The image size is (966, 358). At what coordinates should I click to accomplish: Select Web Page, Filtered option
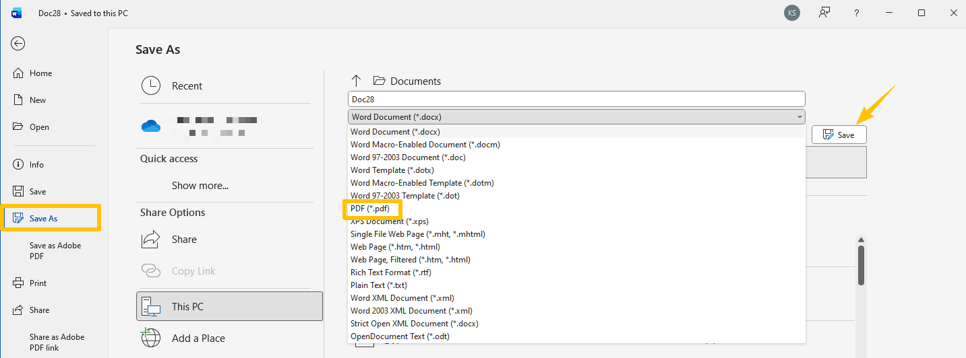click(576, 260)
